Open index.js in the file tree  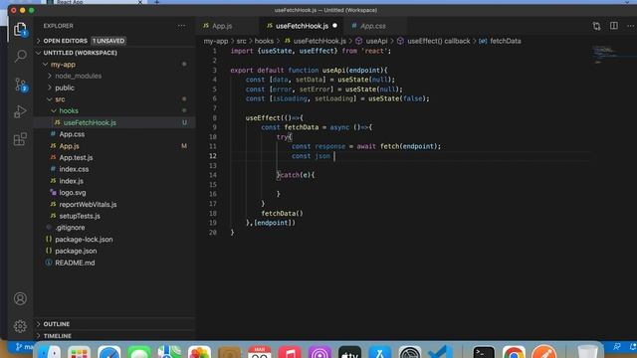coord(71,181)
